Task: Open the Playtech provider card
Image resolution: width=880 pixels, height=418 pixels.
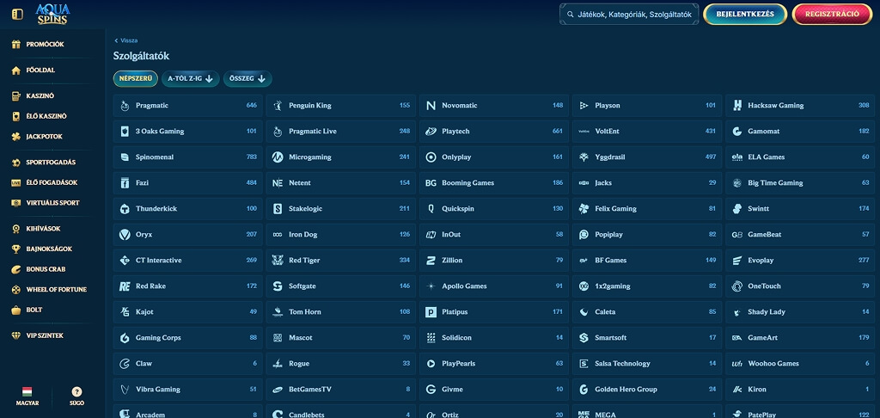Action: (x=494, y=132)
